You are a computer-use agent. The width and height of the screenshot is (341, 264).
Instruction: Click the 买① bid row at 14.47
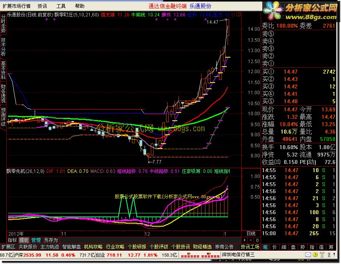299,72
